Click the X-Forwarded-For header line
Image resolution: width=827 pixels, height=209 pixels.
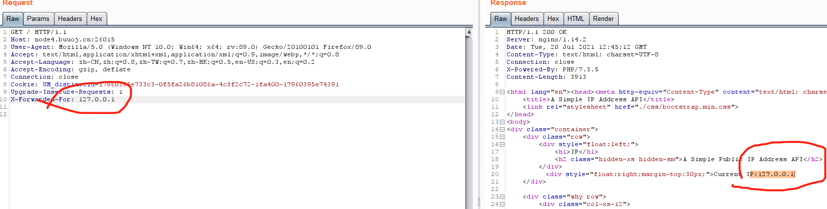click(63, 99)
